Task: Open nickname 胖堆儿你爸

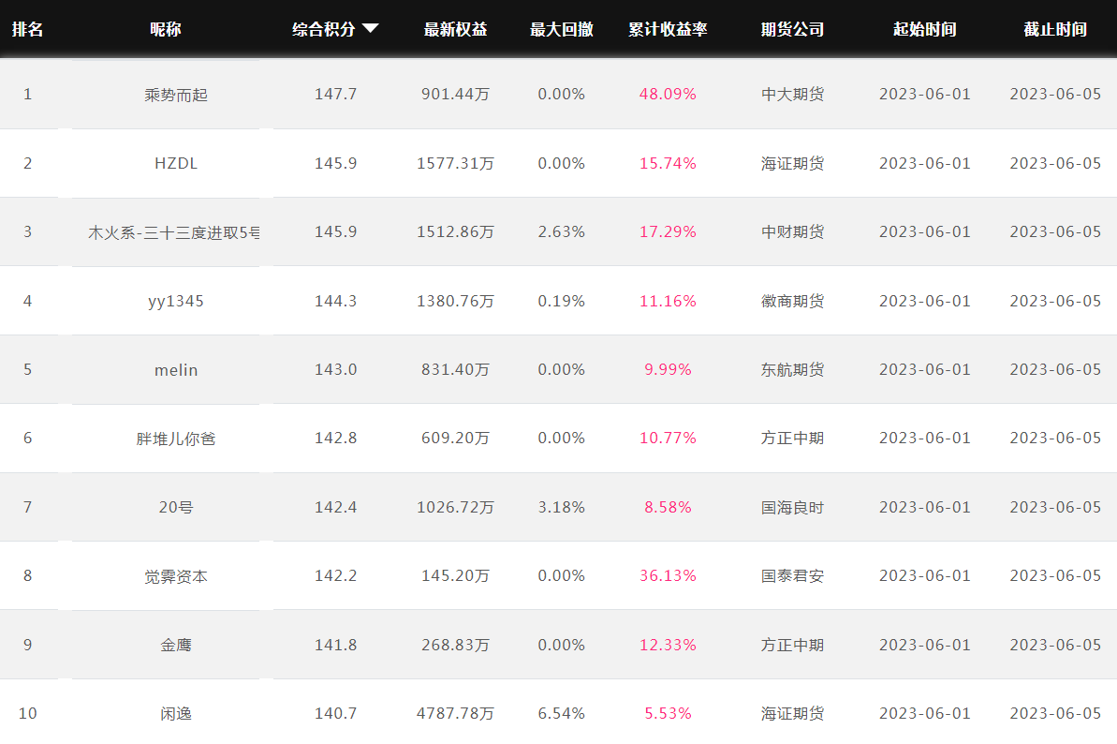Action: click(176, 439)
